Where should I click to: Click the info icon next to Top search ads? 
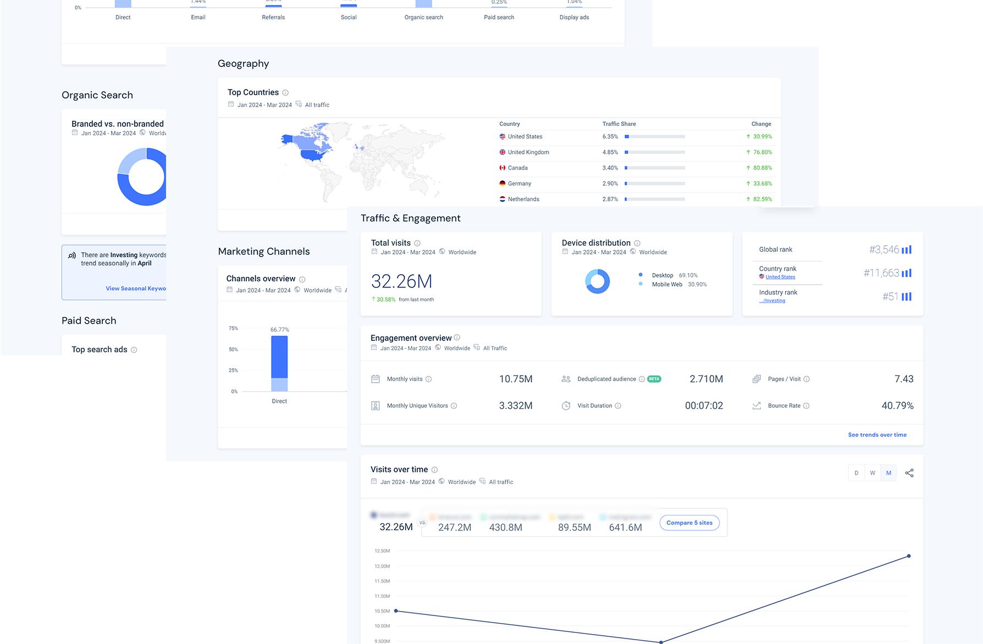134,349
